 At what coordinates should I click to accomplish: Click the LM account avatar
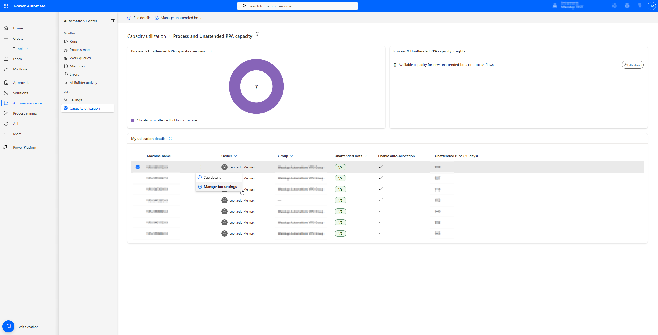[x=652, y=6]
